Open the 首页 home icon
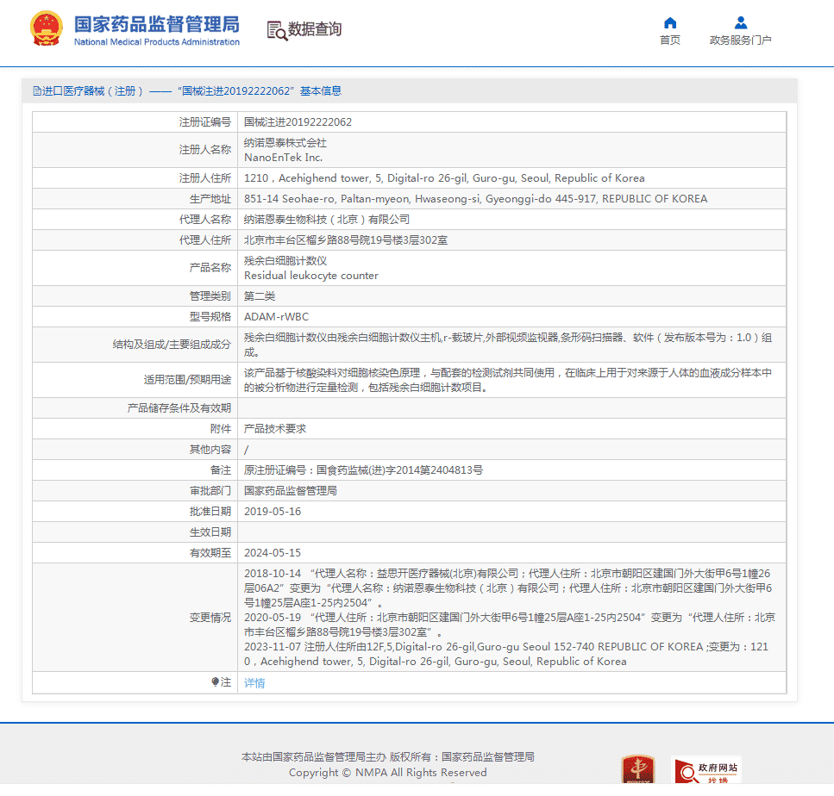834x796 pixels. pyautogui.click(x=670, y=23)
